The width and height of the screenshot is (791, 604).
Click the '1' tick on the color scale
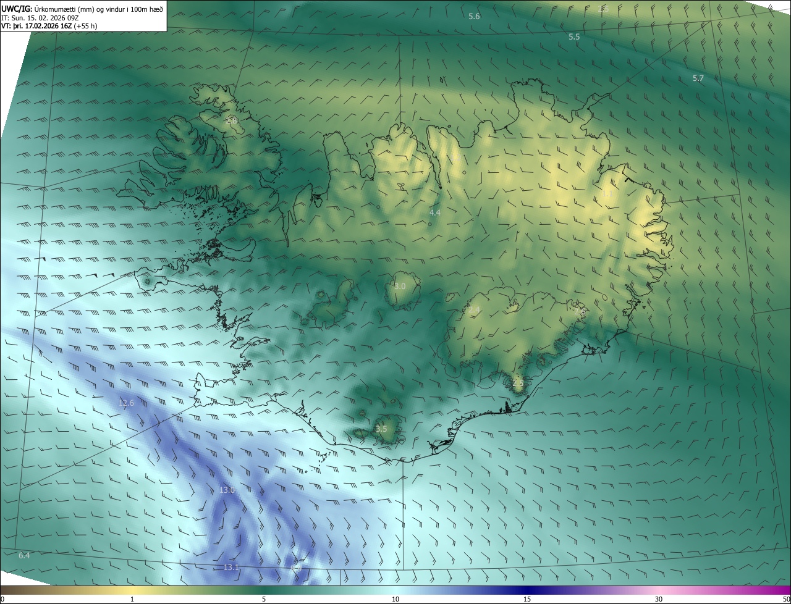point(132,599)
